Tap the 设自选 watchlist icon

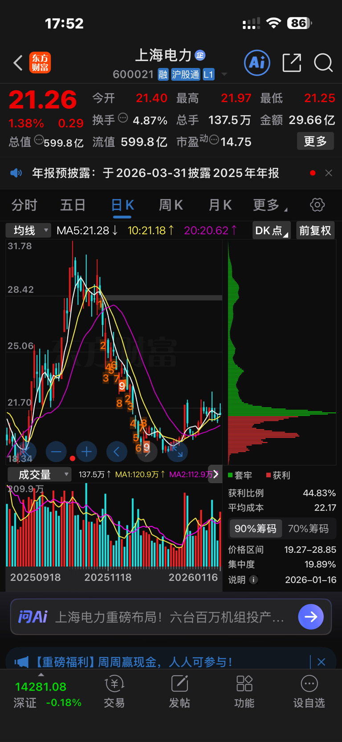[309, 692]
